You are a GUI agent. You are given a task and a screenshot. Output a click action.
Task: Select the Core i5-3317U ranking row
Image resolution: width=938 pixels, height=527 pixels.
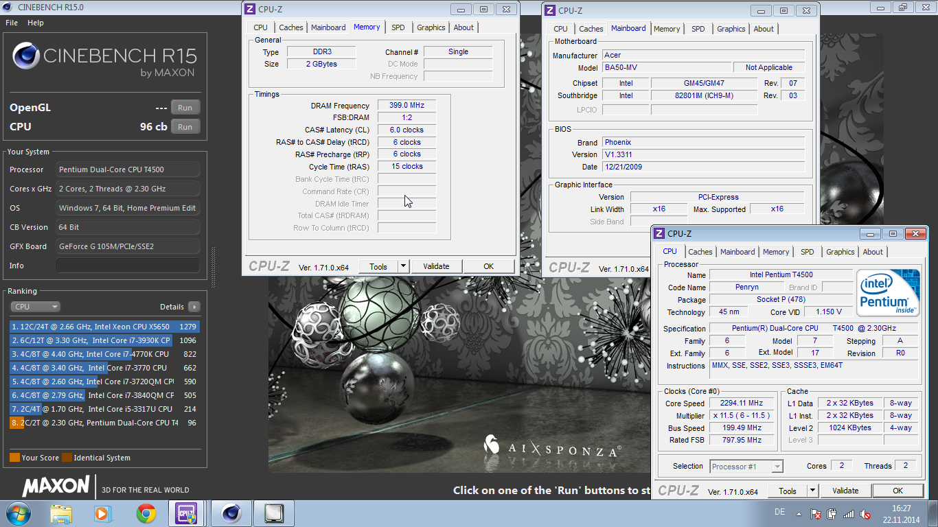pos(104,409)
